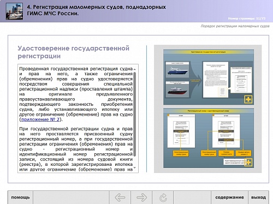Click the back arrow navigation button
Viewport: 273px width, 204px height.
(120, 197)
